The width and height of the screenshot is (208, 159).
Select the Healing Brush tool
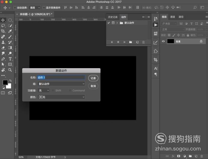[x=3, y=37]
